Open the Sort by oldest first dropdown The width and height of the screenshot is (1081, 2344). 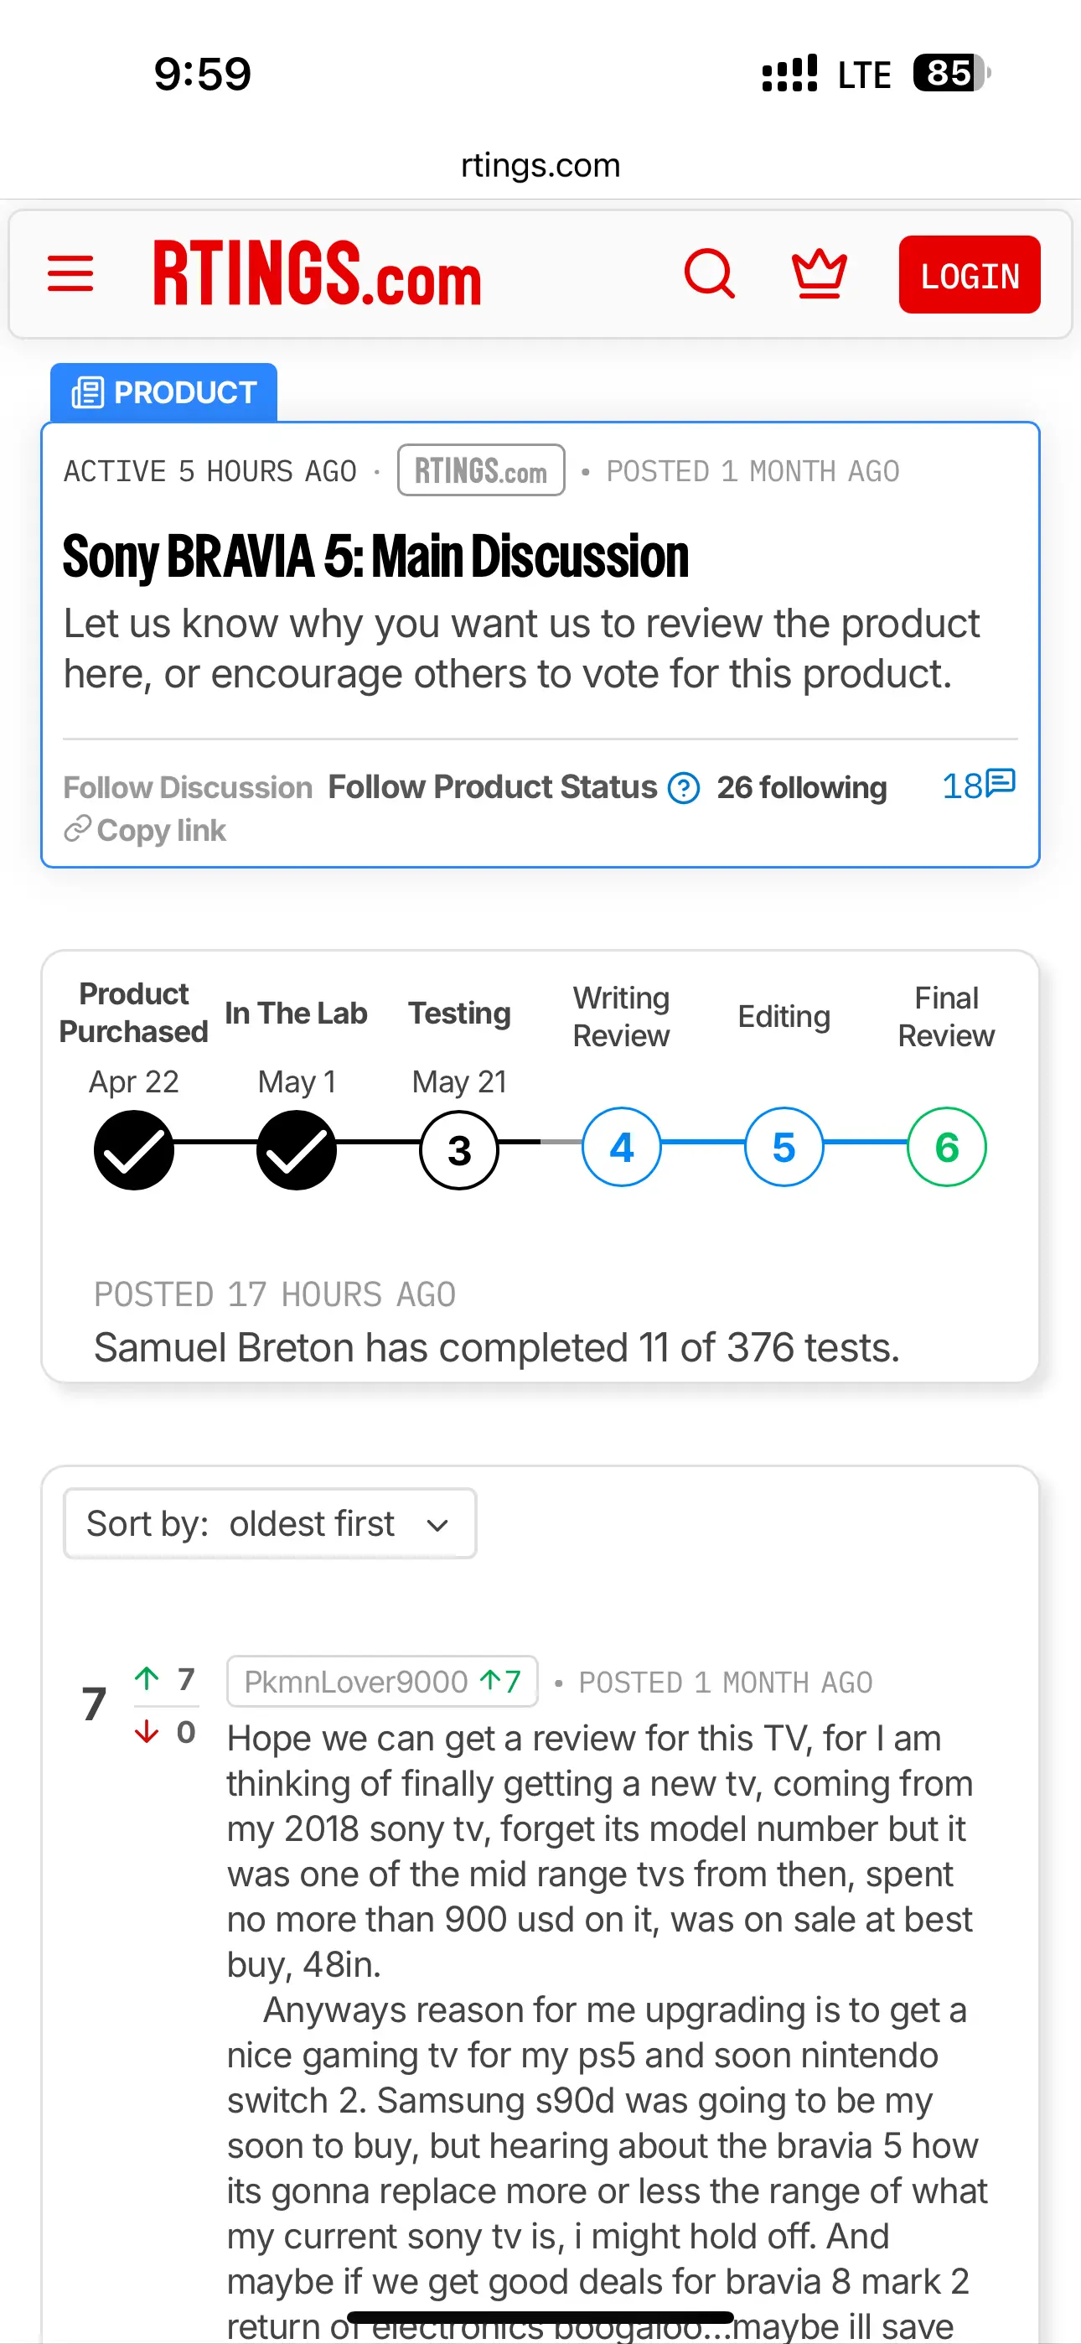tap(270, 1523)
